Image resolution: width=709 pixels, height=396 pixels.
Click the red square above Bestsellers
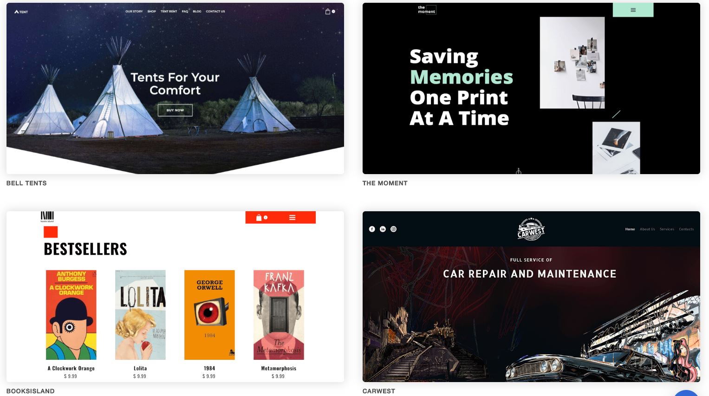click(x=51, y=232)
